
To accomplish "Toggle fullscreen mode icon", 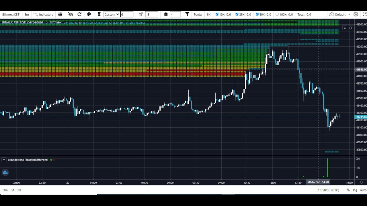I will (364, 14).
